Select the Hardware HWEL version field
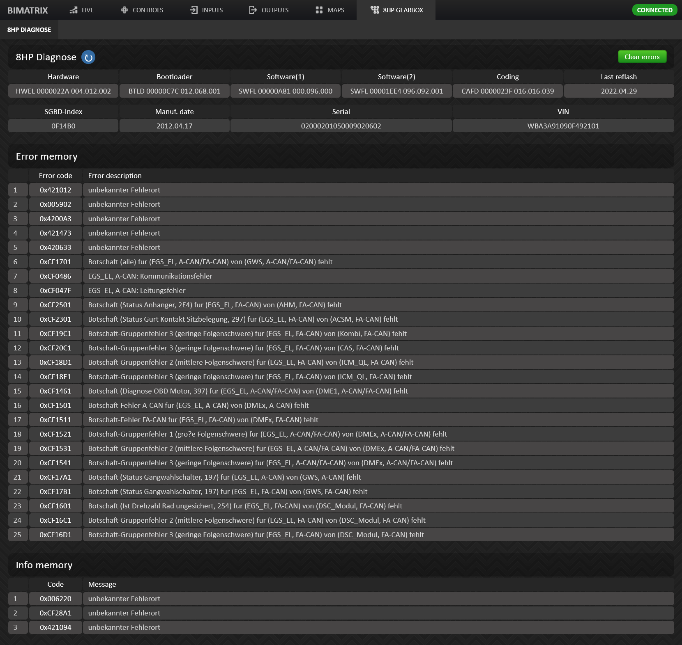Image resolution: width=682 pixels, height=645 pixels. click(63, 91)
